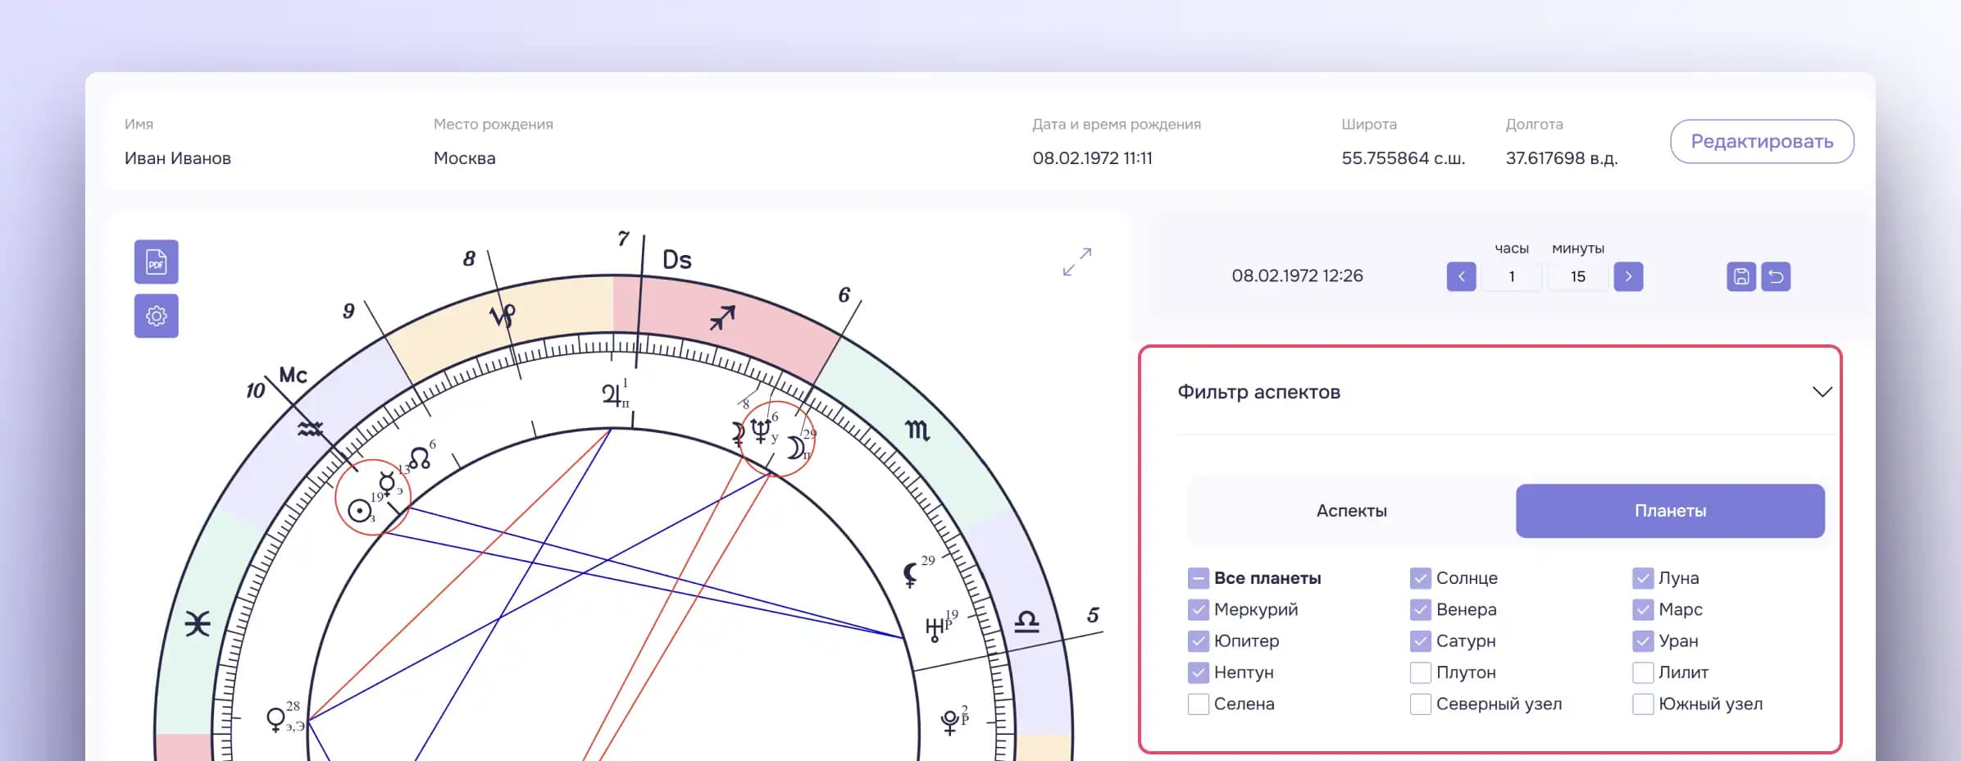Save the adjusted chart time
1961x761 pixels.
tap(1740, 276)
